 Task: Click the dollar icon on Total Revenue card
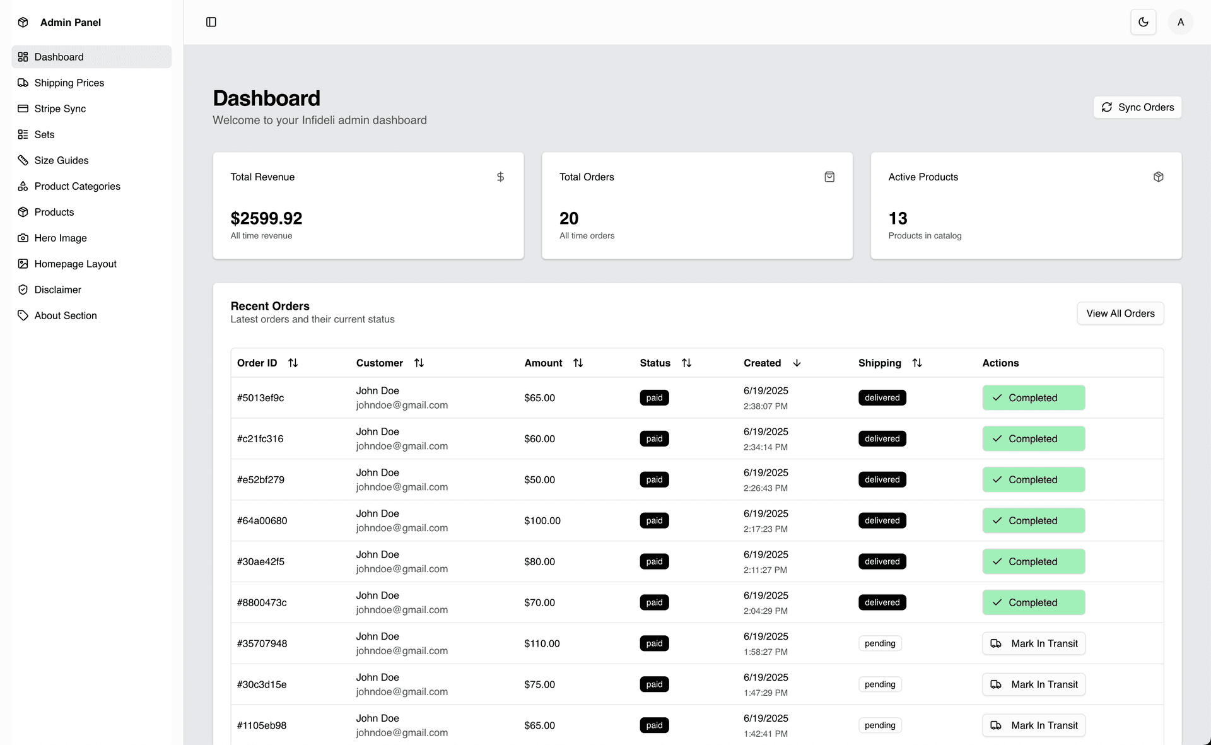tap(500, 177)
